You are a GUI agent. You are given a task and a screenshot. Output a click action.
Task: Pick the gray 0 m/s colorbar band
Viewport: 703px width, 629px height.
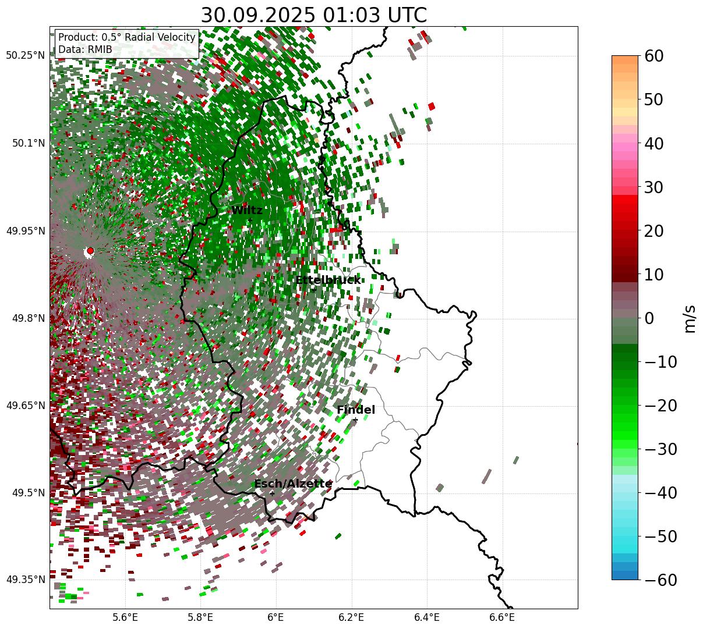[625, 318]
